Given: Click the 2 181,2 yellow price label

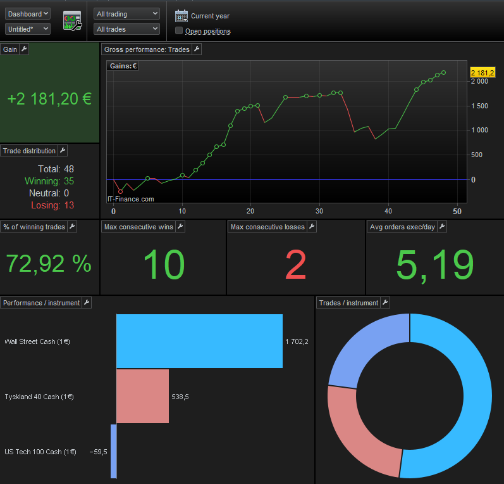Looking at the screenshot, I should click(x=482, y=72).
